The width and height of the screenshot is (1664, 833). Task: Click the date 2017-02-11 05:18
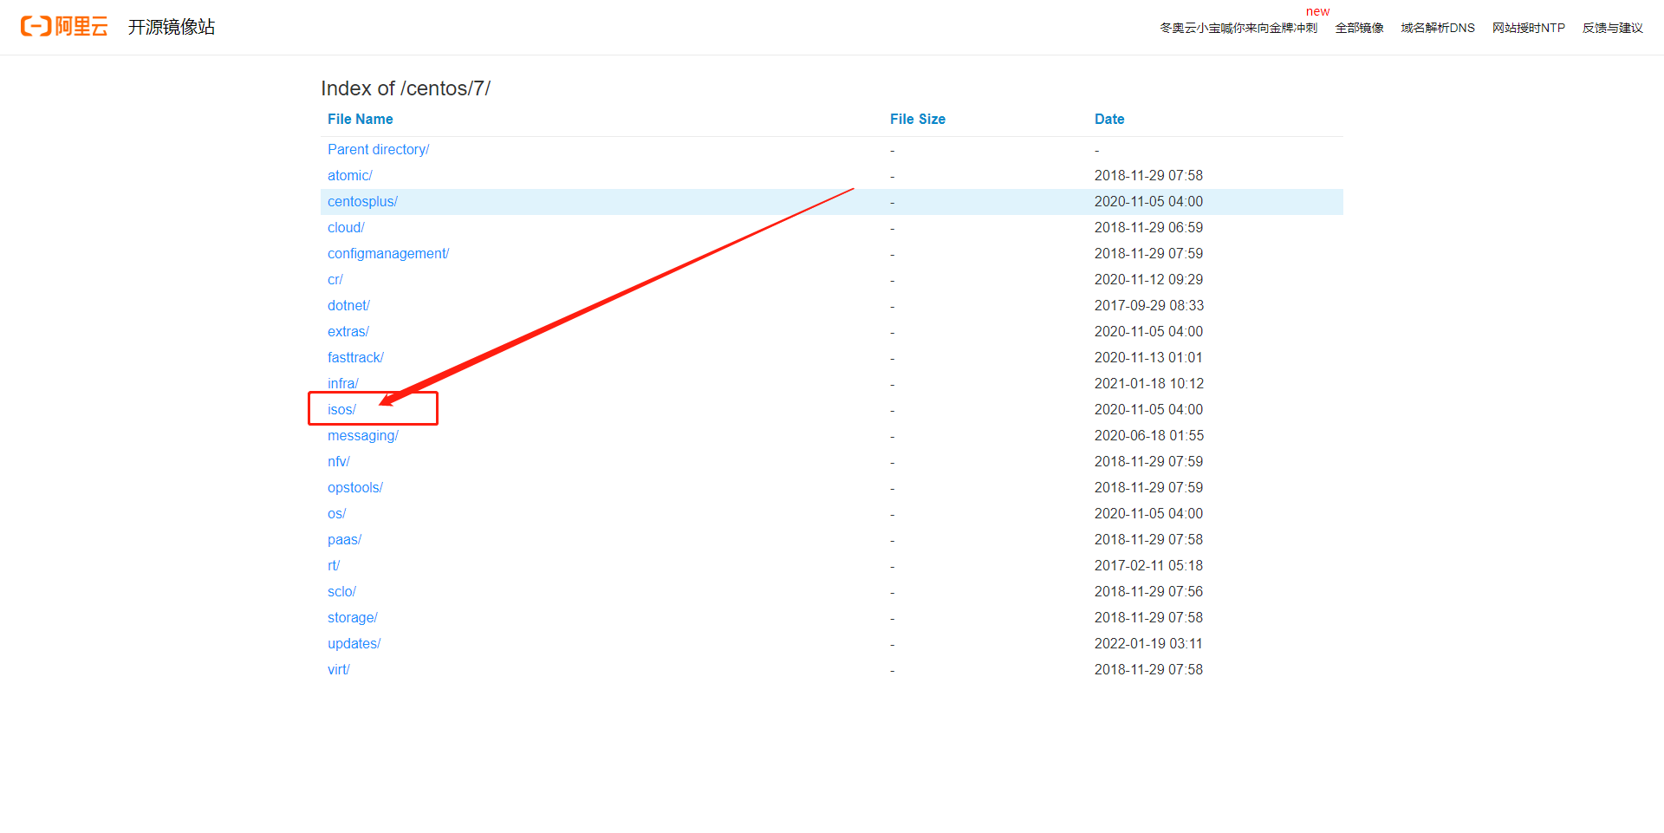point(1148,565)
